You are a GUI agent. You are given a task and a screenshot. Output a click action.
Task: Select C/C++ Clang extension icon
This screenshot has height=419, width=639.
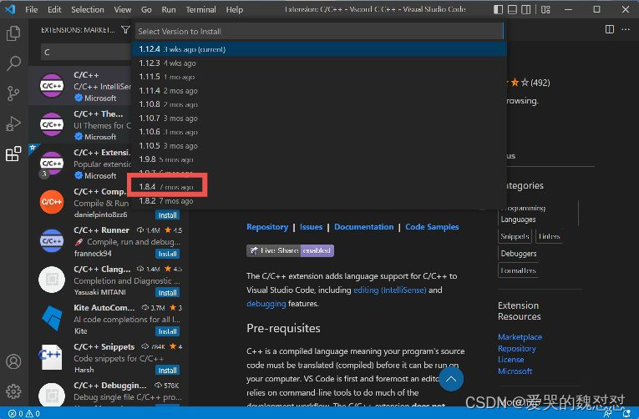point(52,280)
